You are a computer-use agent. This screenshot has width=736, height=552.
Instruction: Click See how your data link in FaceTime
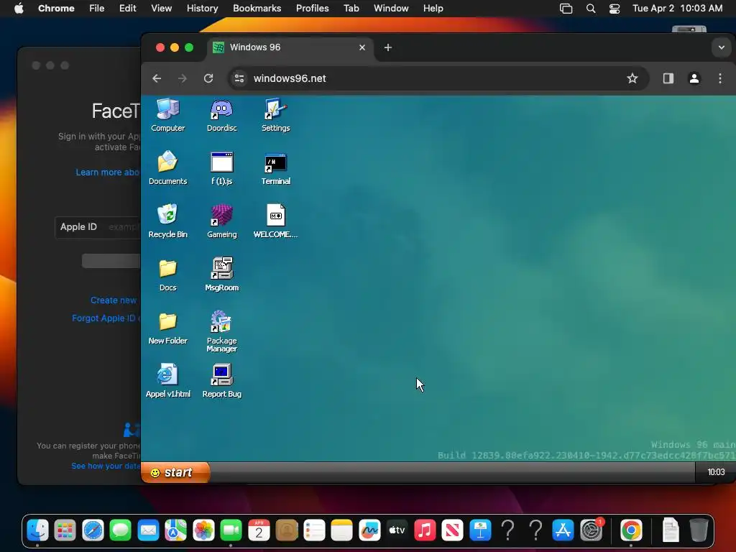click(x=106, y=466)
